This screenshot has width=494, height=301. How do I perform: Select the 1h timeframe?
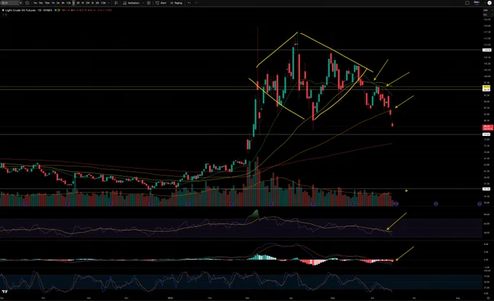pyautogui.click(x=53, y=3)
